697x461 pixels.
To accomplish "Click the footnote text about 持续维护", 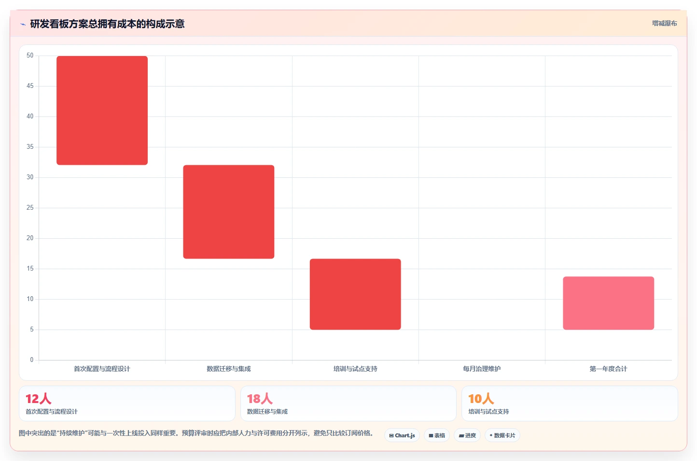I will [196, 433].
